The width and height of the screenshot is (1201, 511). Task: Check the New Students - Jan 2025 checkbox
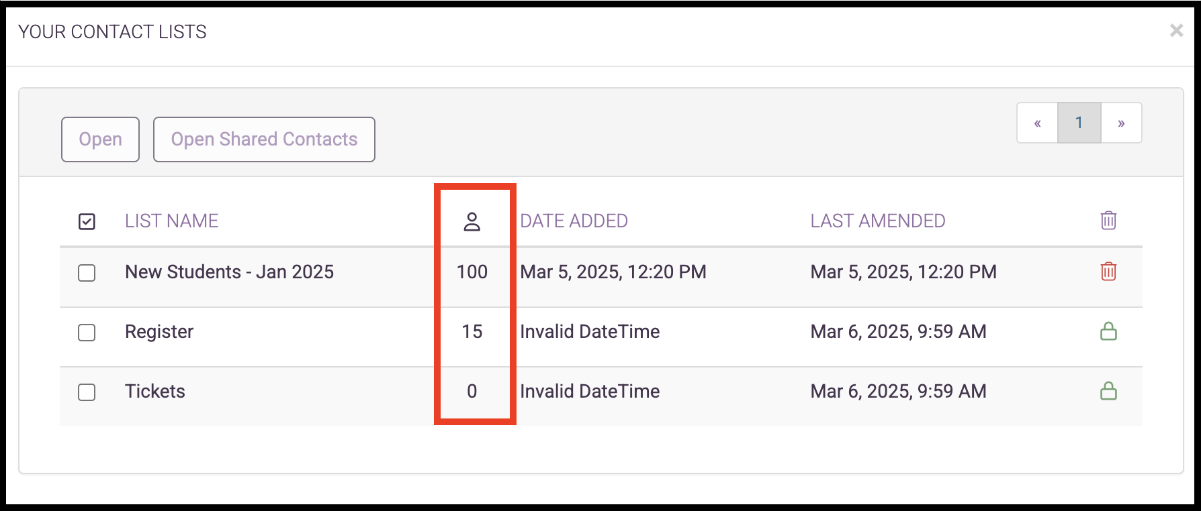87,273
